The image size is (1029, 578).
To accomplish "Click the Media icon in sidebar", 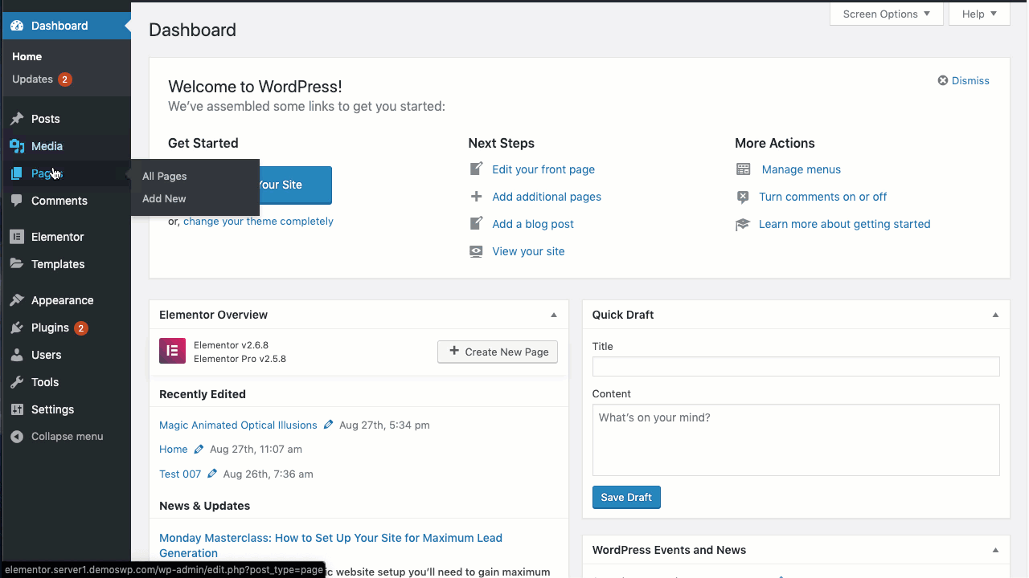I will click(x=17, y=146).
